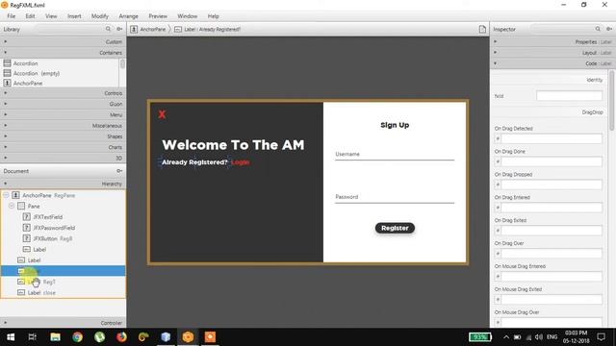Image resolution: width=616 pixels, height=346 pixels.
Task: Collapse the Pane tree node
Action: (x=12, y=206)
